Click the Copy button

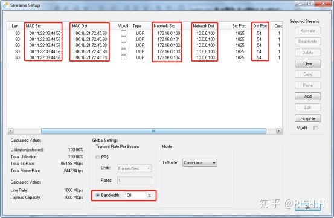click(x=308, y=74)
